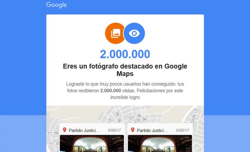The width and height of the screenshot is (250, 152).
Task: Click the 6/06/17 date on left card
Action: (x=115, y=130)
